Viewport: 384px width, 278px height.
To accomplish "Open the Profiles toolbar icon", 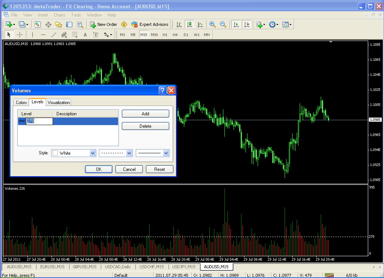I will point(22,24).
